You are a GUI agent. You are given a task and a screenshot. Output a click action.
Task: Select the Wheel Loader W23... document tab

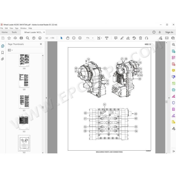[33, 32]
